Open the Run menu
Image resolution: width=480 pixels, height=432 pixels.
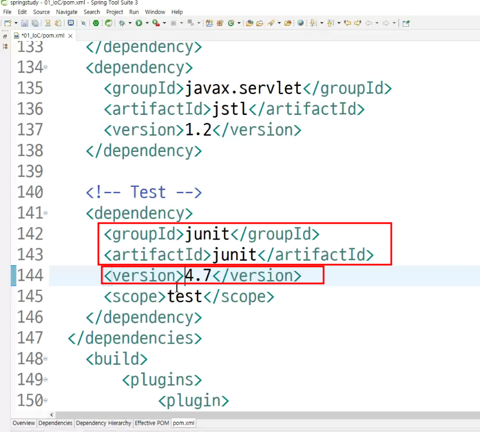pyautogui.click(x=134, y=12)
